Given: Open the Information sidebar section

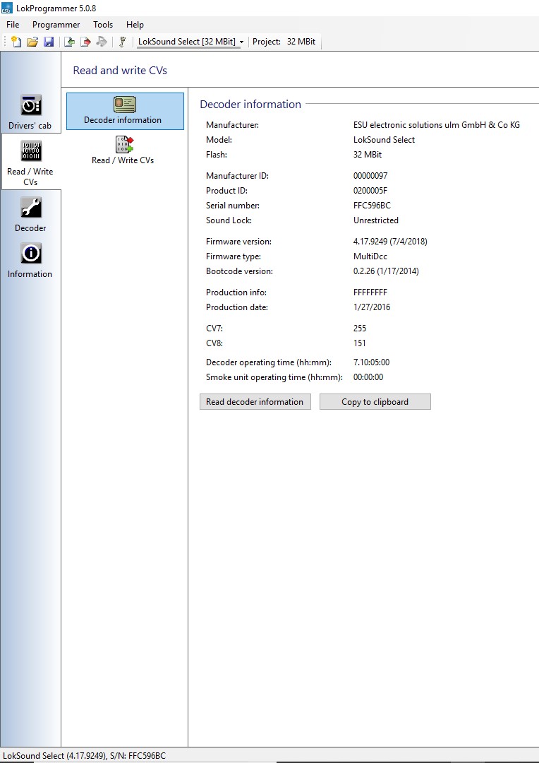Looking at the screenshot, I should (30, 261).
